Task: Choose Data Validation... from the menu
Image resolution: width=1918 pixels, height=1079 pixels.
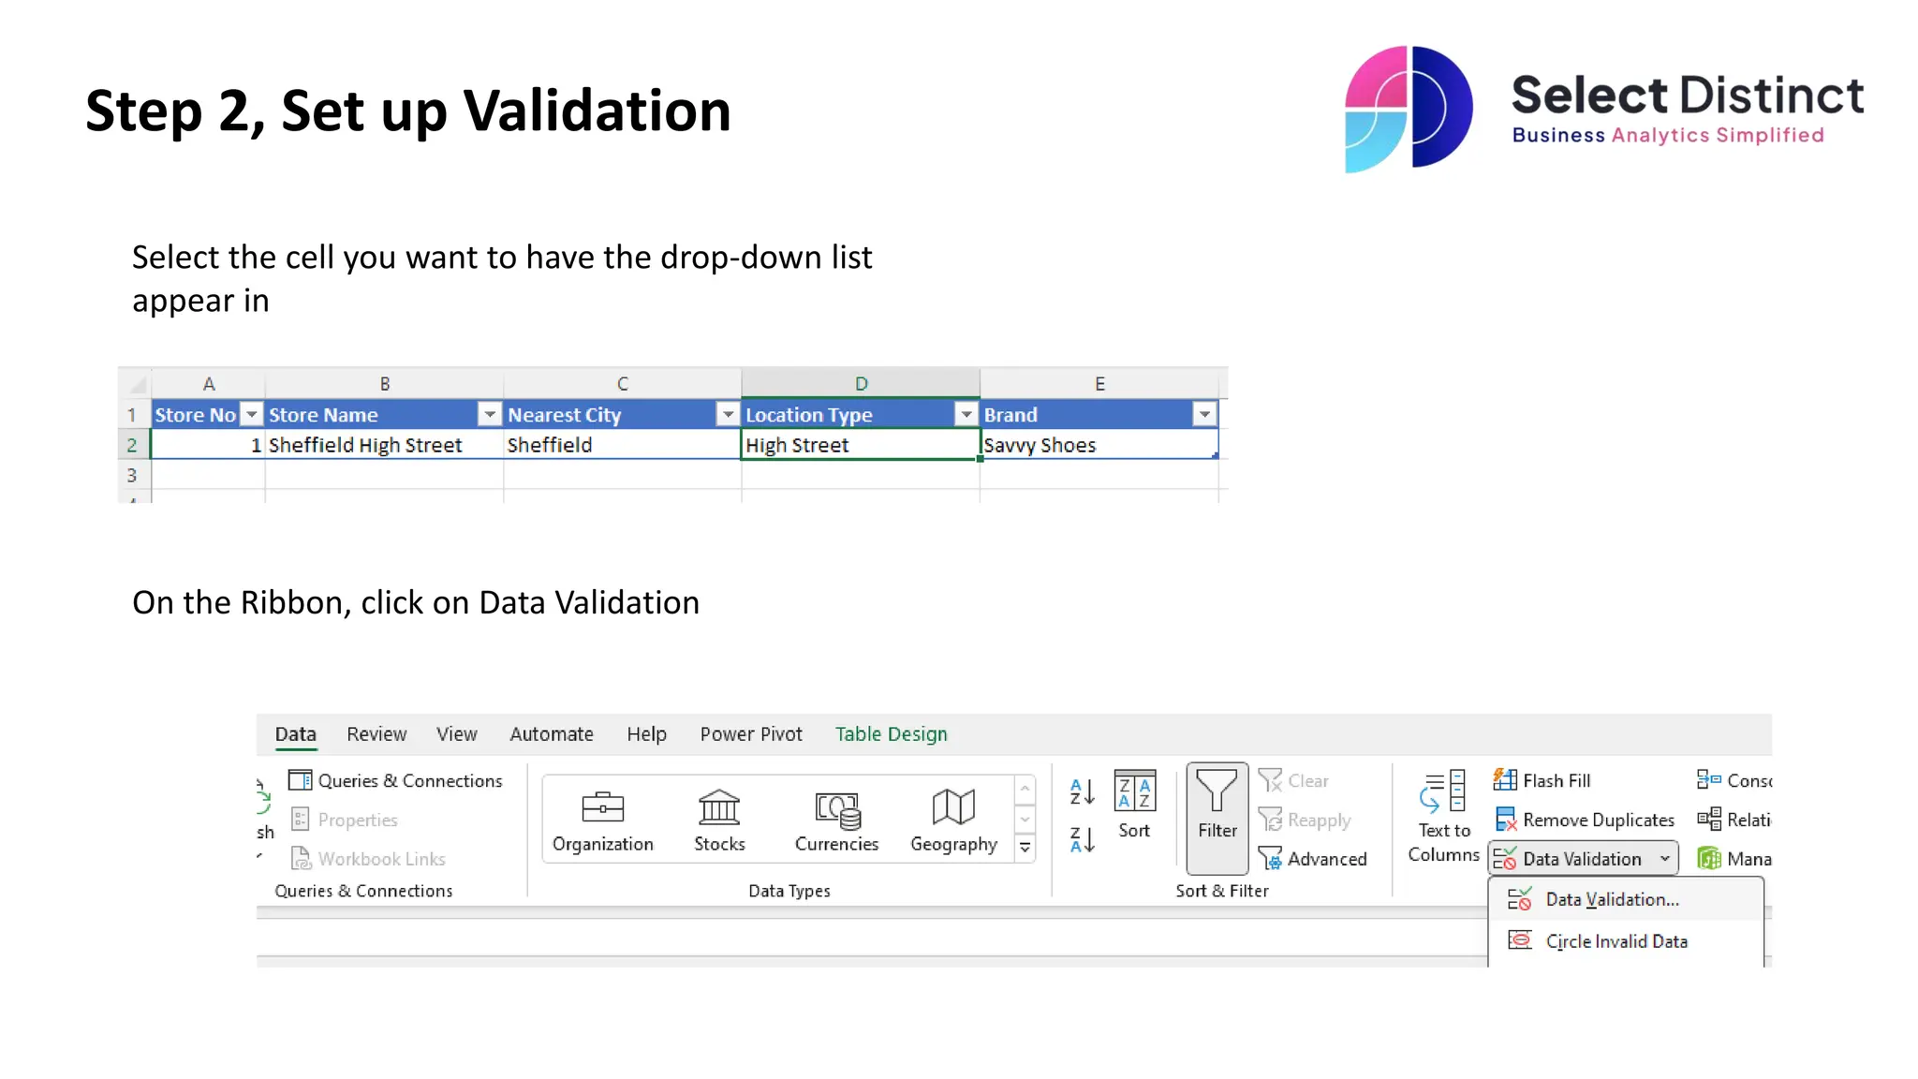Action: pyautogui.click(x=1611, y=899)
